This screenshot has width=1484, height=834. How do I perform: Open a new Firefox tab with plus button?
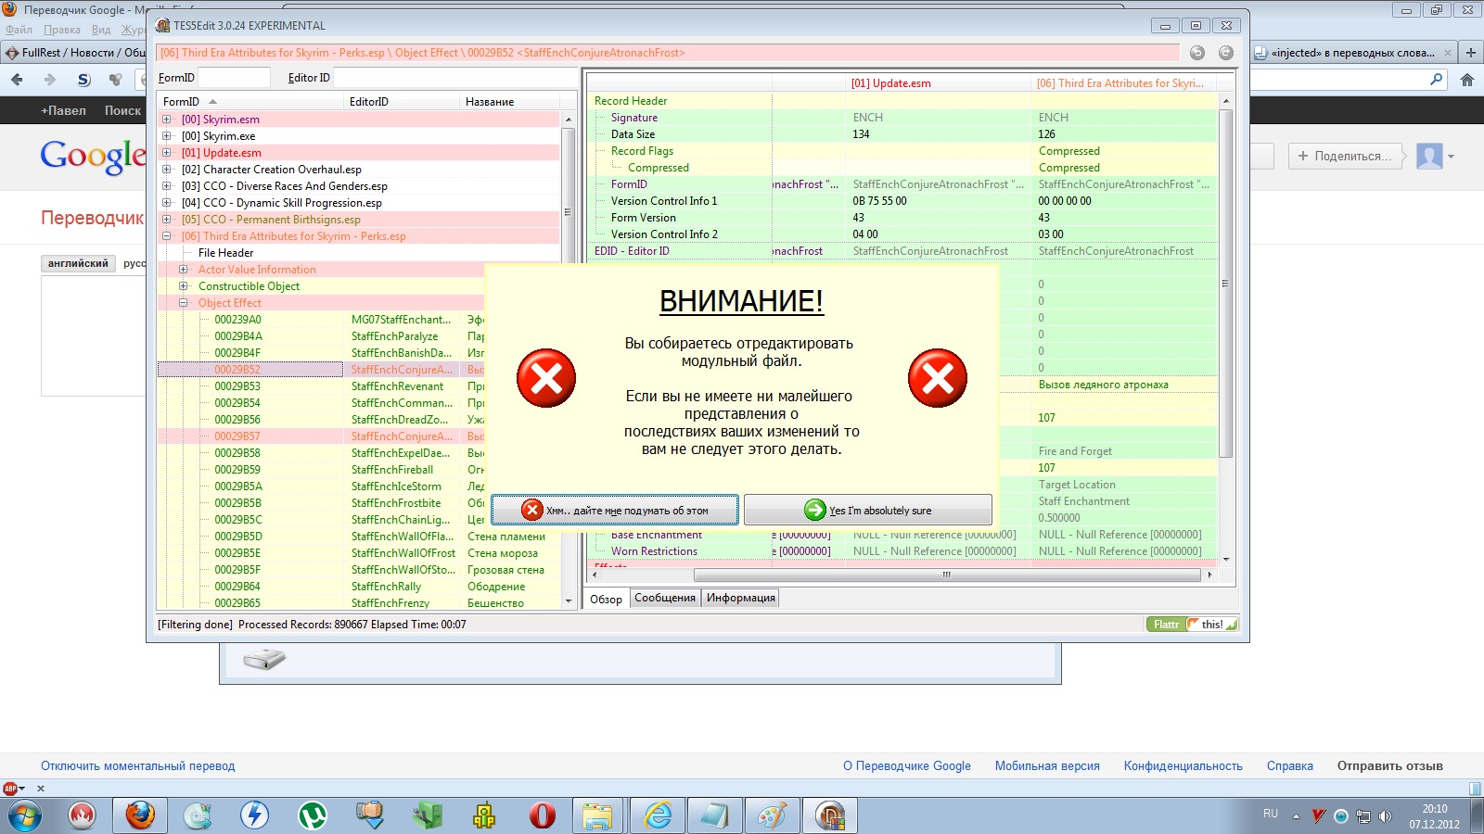coord(1471,53)
